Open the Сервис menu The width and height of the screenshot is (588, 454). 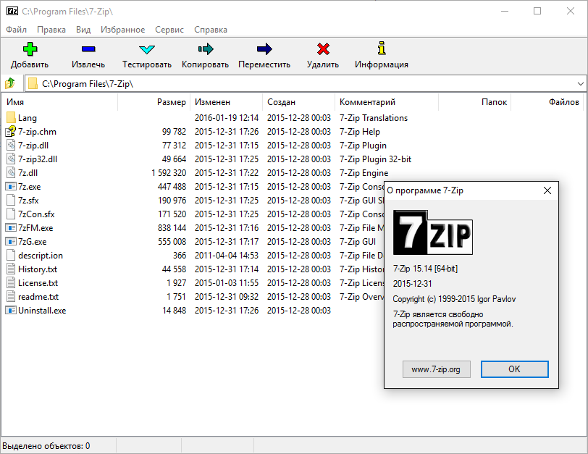(169, 30)
